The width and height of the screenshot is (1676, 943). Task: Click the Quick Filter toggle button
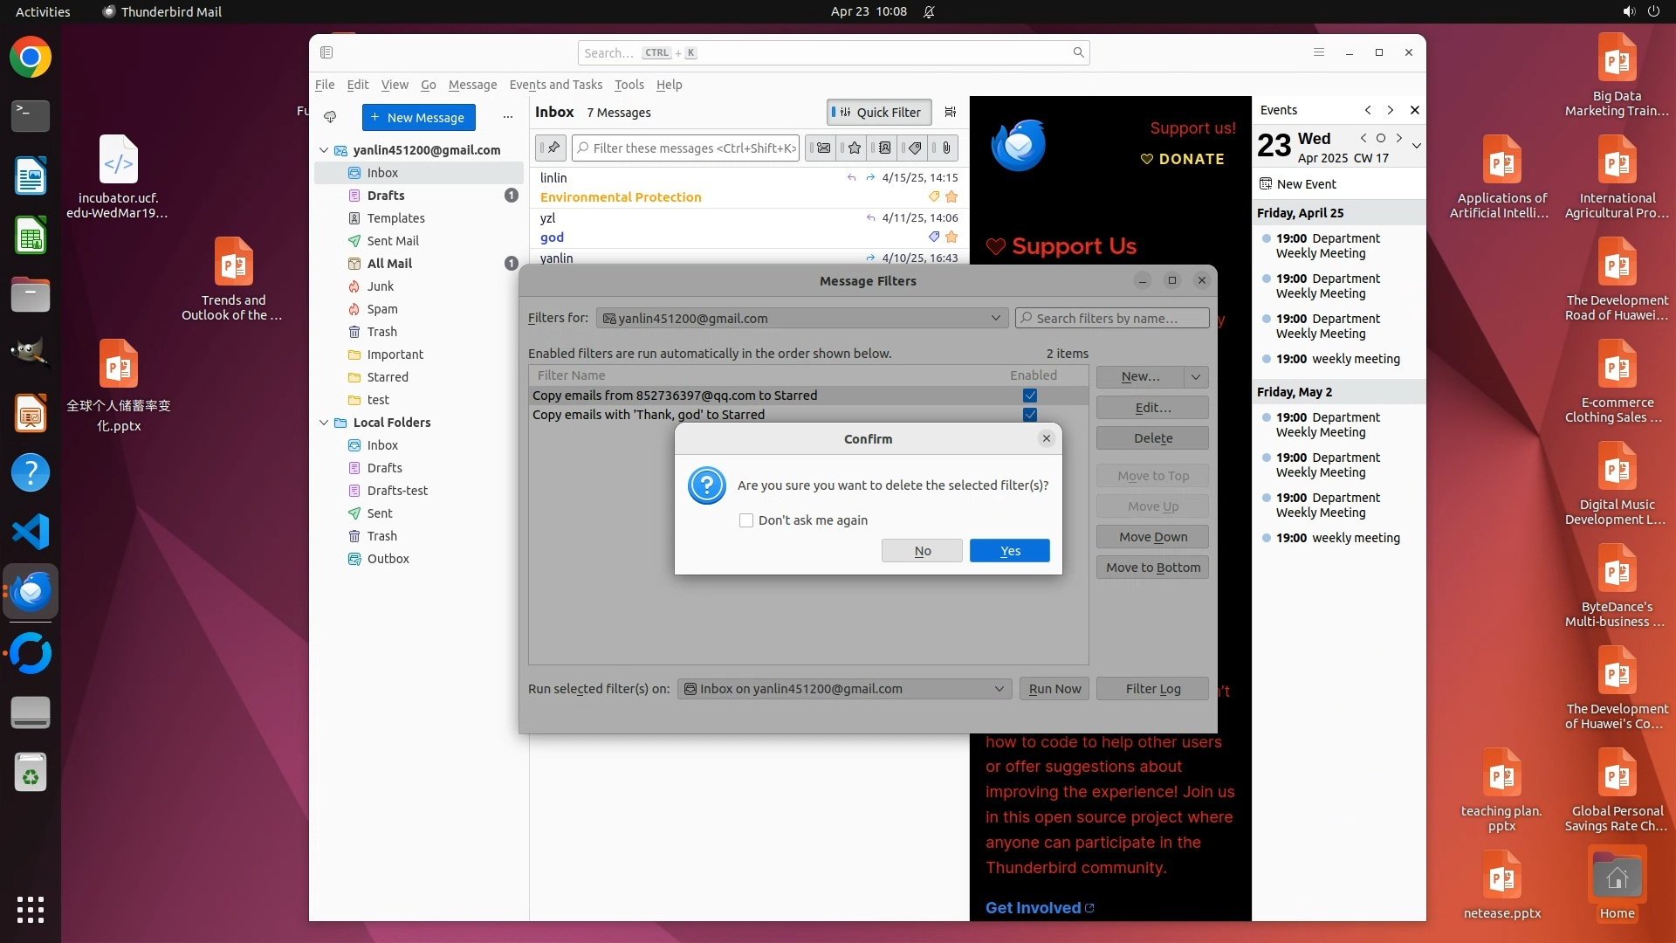click(x=878, y=113)
